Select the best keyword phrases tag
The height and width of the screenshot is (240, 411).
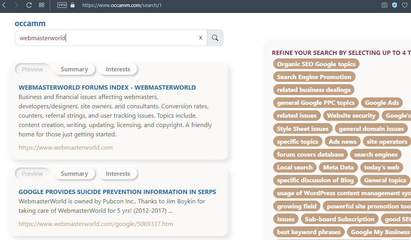[x=309, y=232]
